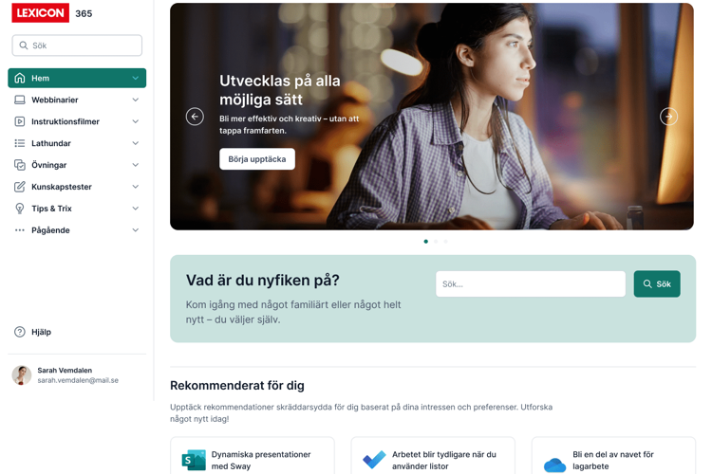Collapse the Hem menu chevron
Screen dimensions: 712x474
point(136,78)
